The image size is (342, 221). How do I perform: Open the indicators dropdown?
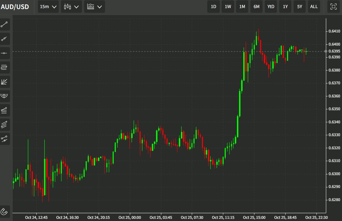click(94, 7)
